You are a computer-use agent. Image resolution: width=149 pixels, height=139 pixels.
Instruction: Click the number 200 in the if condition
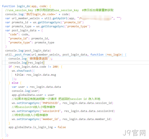click(55, 67)
